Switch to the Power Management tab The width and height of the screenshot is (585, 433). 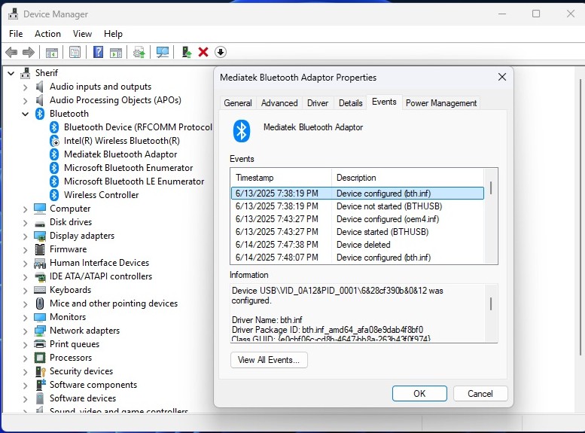point(440,103)
